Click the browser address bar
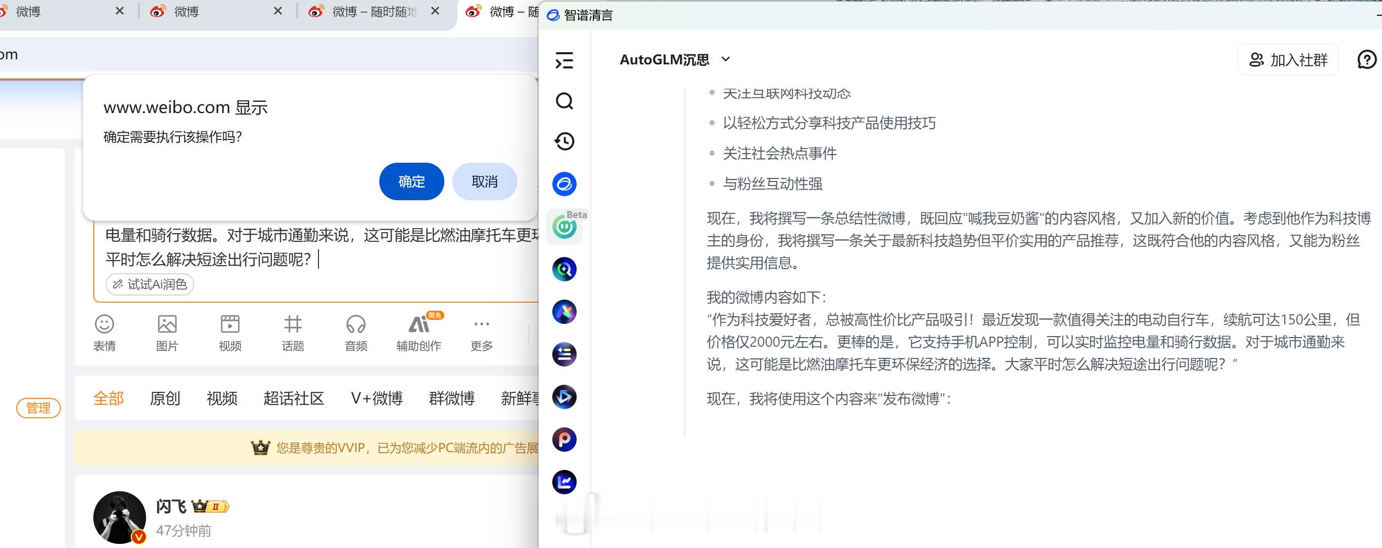The width and height of the screenshot is (1382, 548). [268, 55]
